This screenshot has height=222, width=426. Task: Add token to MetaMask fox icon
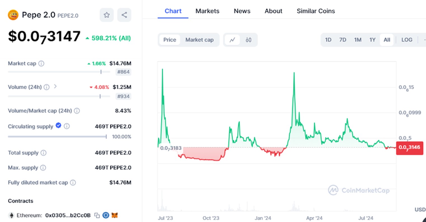pyautogui.click(x=114, y=215)
